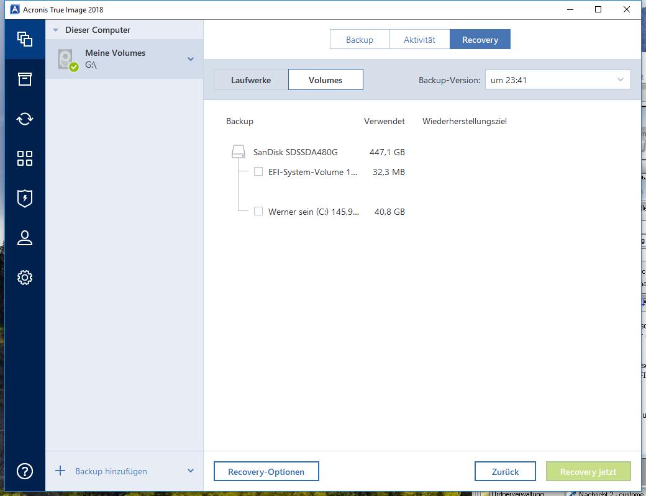Open the Sync section icon in sidebar
The height and width of the screenshot is (496, 646).
pos(25,119)
